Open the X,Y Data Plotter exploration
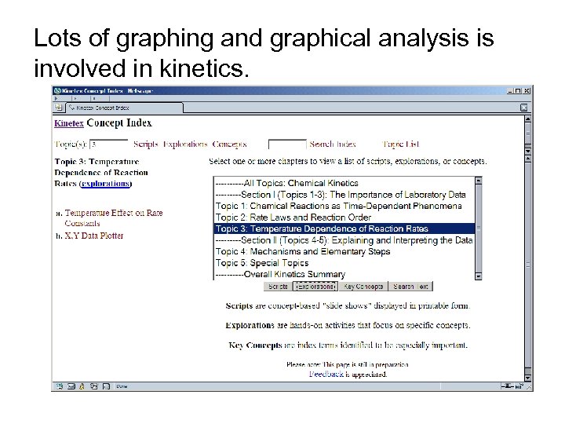Screen dimensions: 565x424 click(94, 236)
